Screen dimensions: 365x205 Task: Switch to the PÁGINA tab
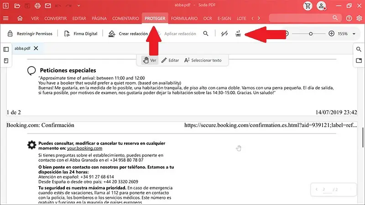coord(99,18)
